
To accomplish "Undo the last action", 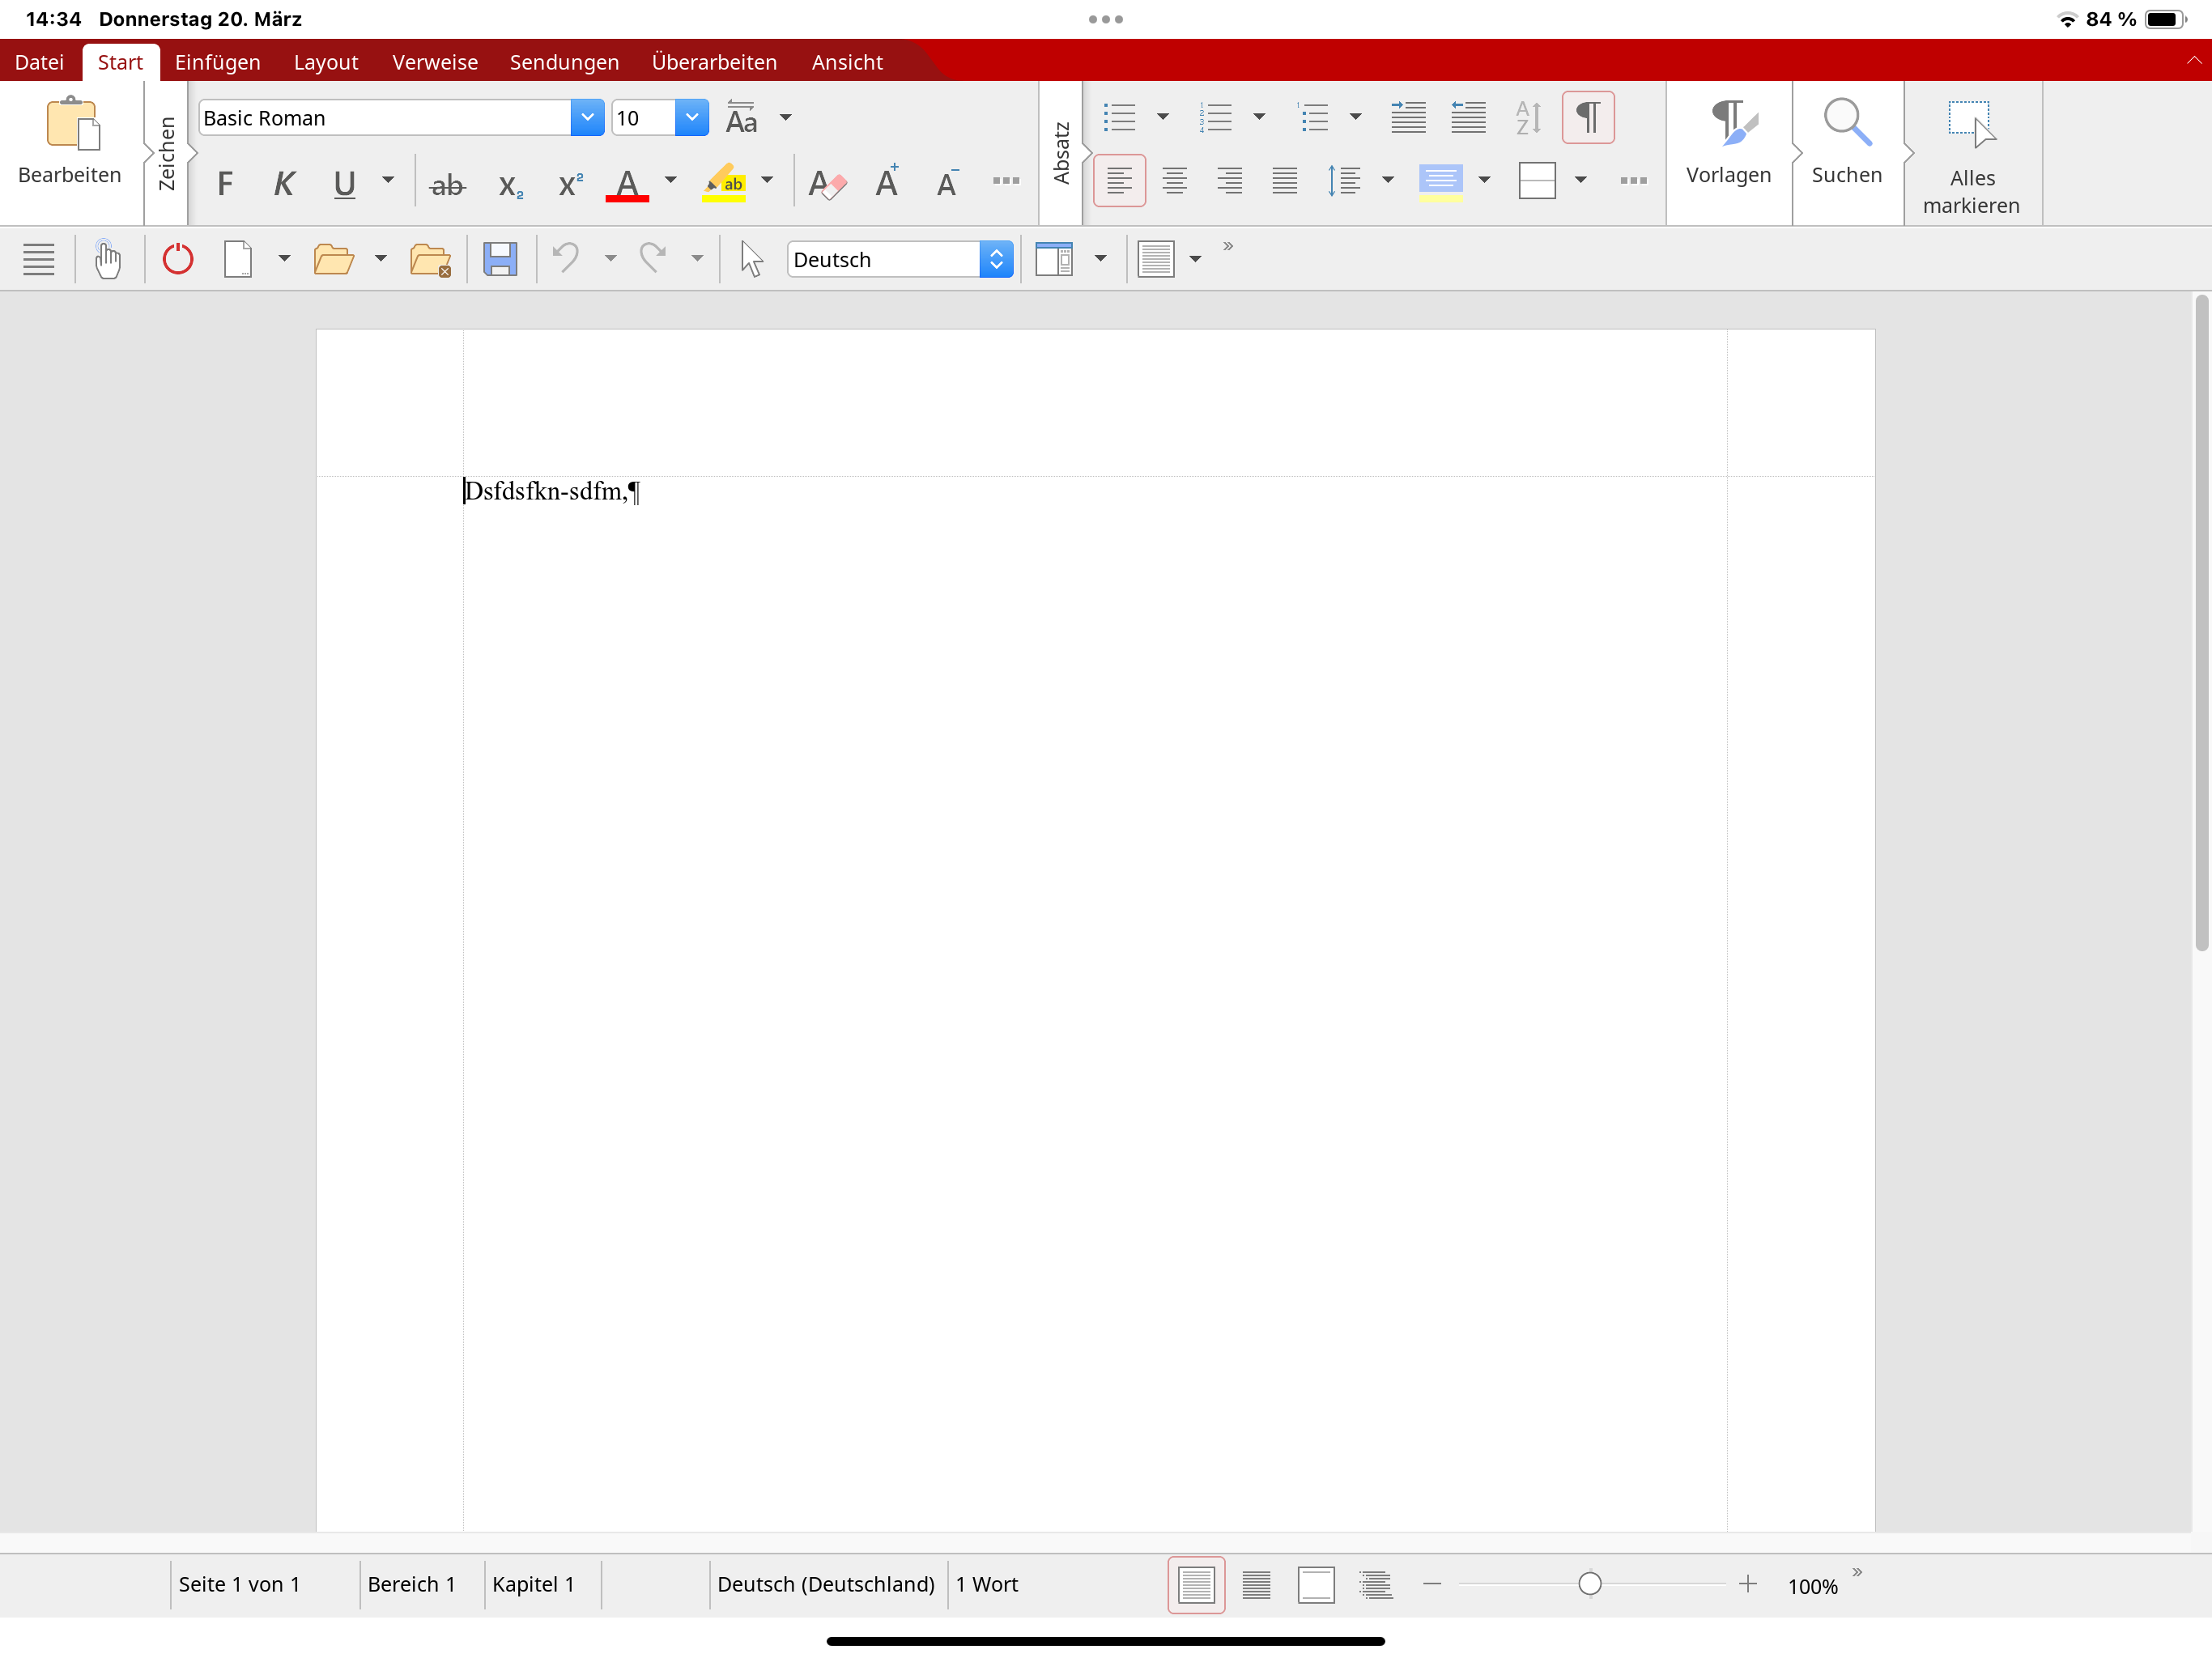I will pos(567,259).
